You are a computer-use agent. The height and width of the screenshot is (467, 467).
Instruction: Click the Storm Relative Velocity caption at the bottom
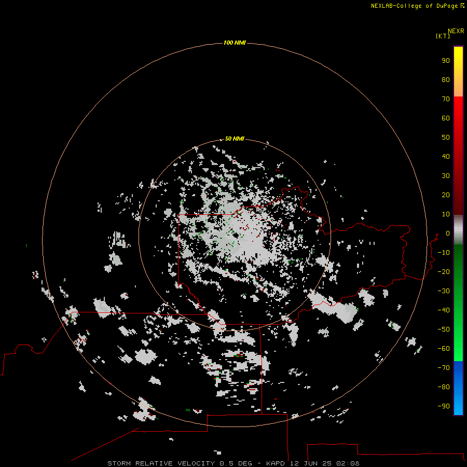click(233, 463)
